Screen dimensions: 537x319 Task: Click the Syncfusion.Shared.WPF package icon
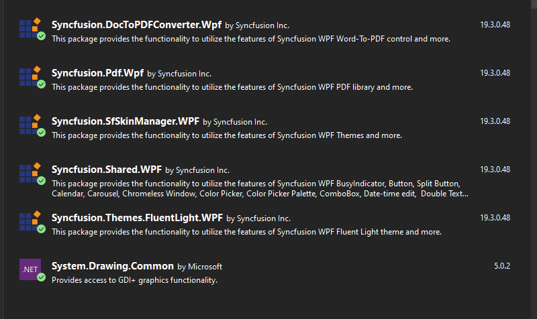coord(31,172)
